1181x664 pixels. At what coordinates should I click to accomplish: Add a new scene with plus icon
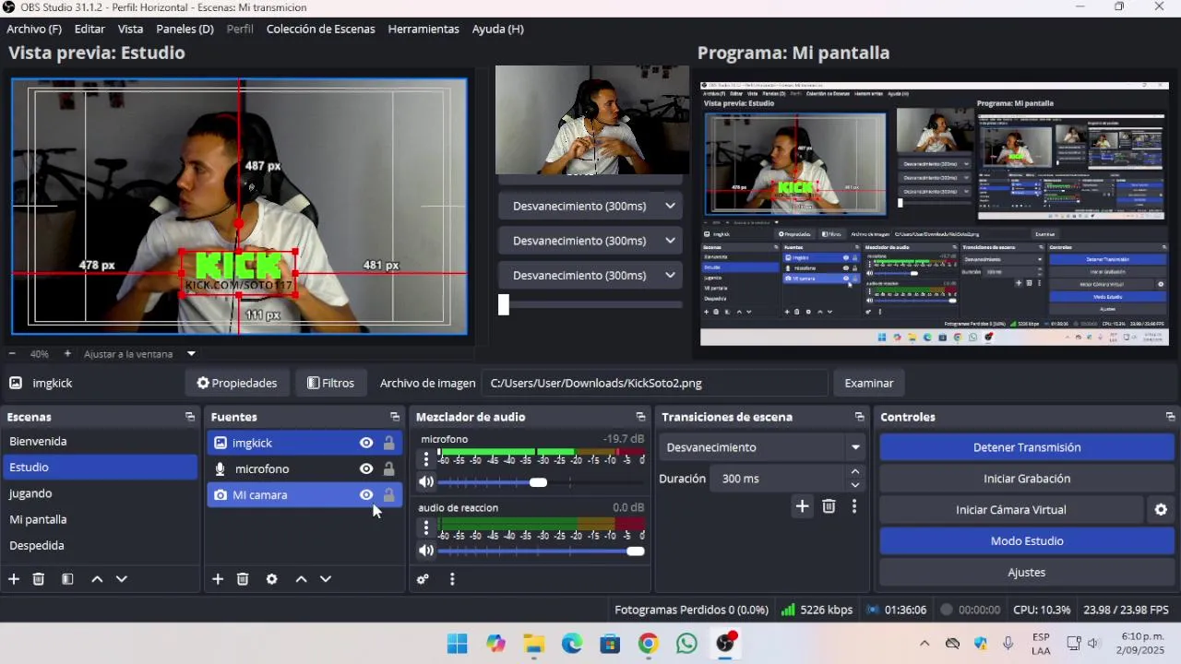click(x=14, y=579)
